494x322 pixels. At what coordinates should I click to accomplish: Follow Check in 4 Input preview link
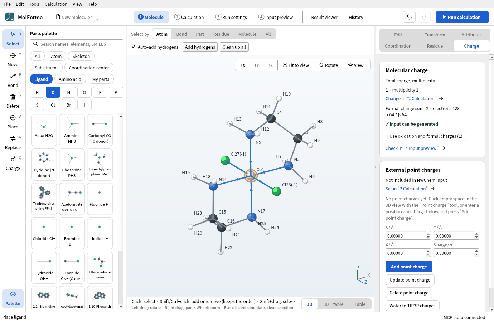tap(415, 148)
